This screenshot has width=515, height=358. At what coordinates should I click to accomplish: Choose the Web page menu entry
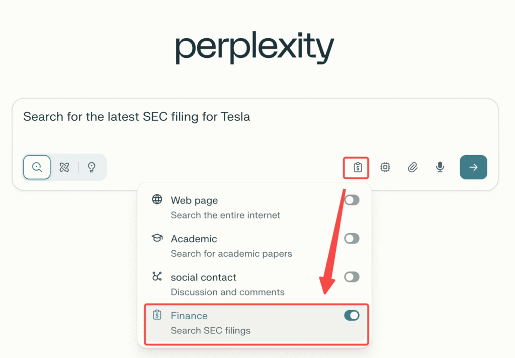pos(225,207)
